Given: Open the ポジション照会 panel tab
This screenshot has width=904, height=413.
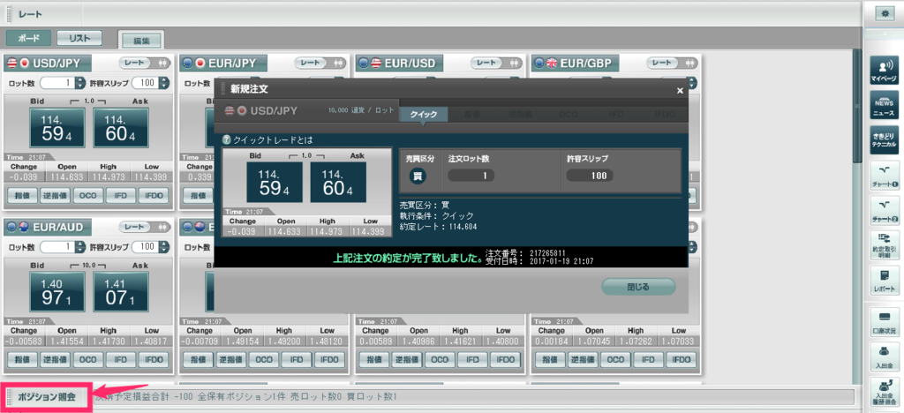Looking at the screenshot, I should pyautogui.click(x=47, y=397).
